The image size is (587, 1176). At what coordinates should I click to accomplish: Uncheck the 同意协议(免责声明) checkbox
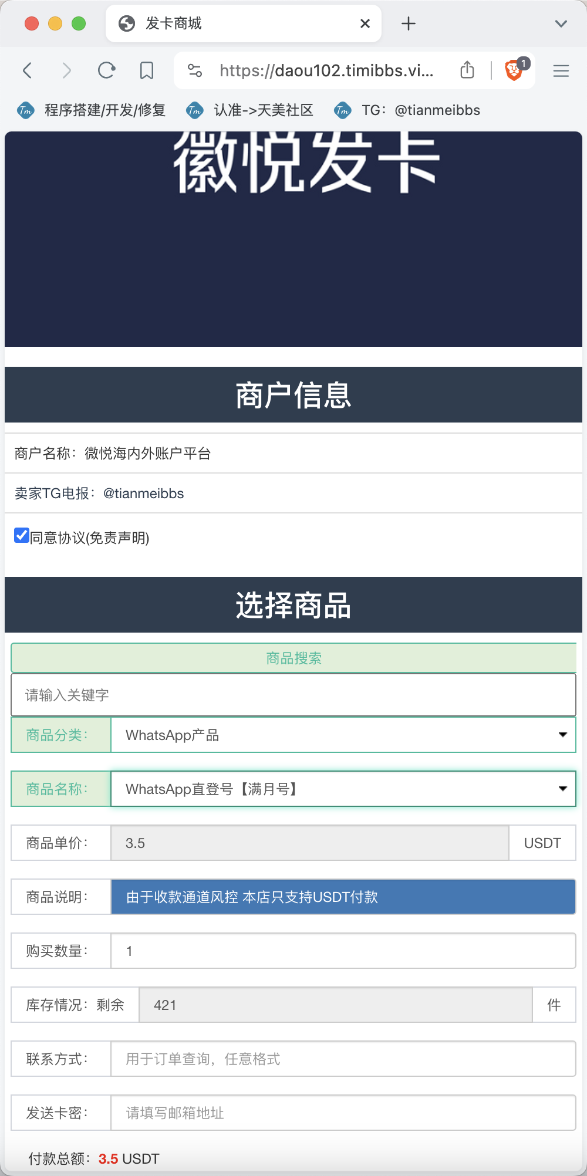(22, 536)
